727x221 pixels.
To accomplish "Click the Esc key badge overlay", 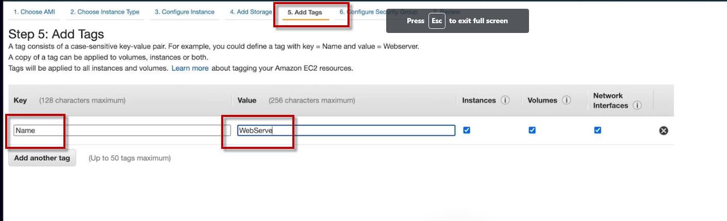I will pyautogui.click(x=437, y=21).
